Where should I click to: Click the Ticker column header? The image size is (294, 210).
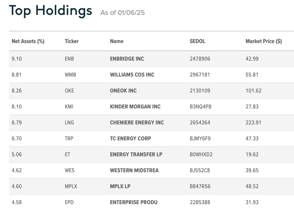72,41
